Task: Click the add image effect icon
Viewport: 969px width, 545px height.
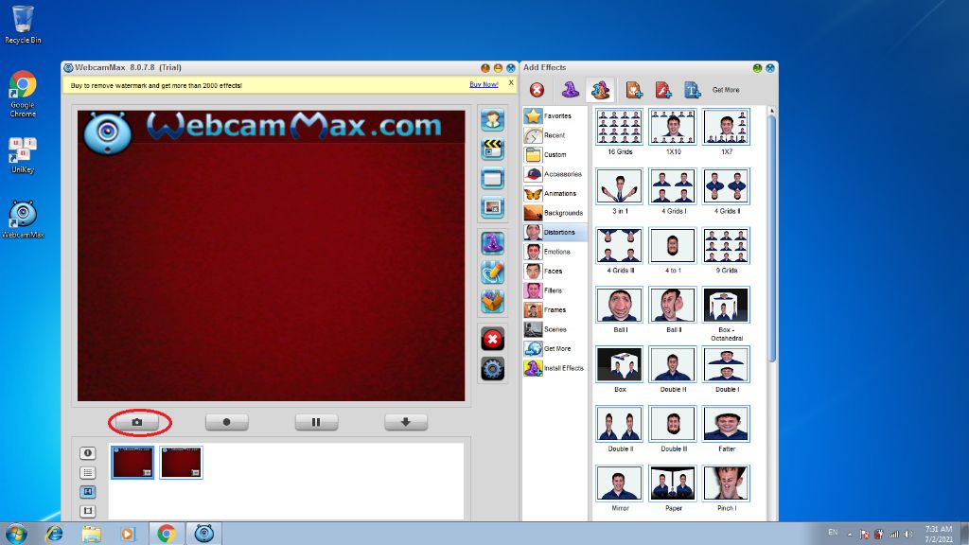Action: pyautogui.click(x=634, y=90)
